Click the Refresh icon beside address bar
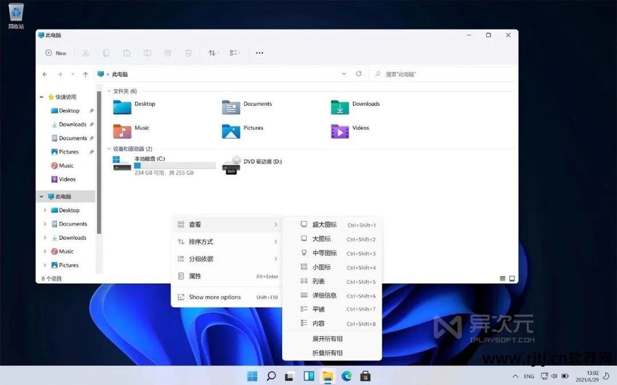This screenshot has width=617, height=385. pyautogui.click(x=359, y=74)
